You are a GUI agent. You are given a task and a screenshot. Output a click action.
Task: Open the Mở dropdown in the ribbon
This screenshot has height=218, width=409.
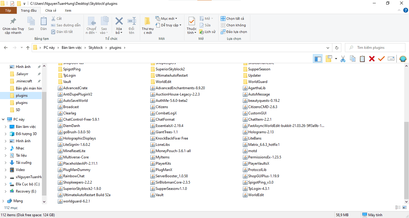206,19
